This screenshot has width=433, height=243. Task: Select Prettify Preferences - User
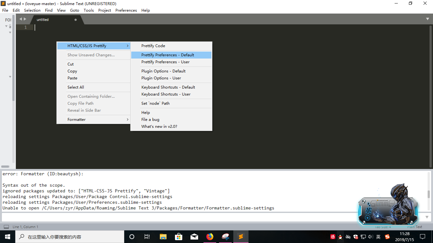(x=171, y=62)
